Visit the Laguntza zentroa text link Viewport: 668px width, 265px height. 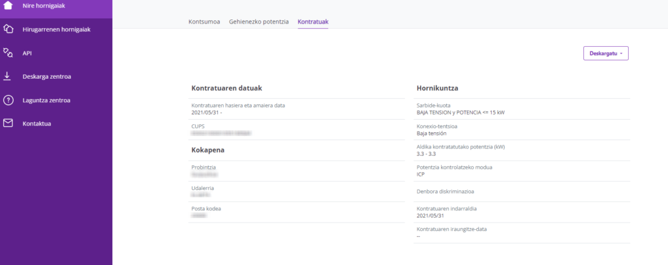click(x=46, y=100)
